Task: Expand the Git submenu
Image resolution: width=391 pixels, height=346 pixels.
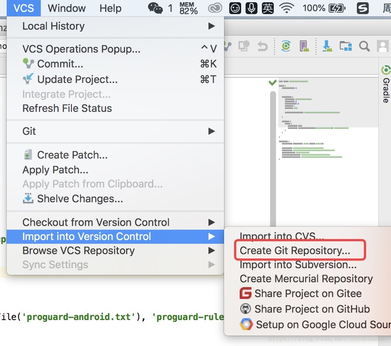Action: click(115, 131)
